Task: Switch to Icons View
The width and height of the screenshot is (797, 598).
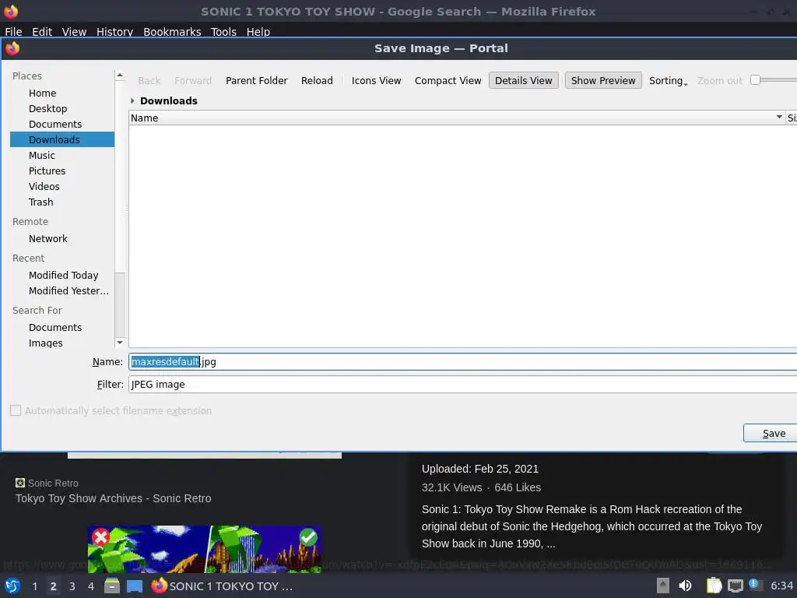Action: (x=376, y=80)
